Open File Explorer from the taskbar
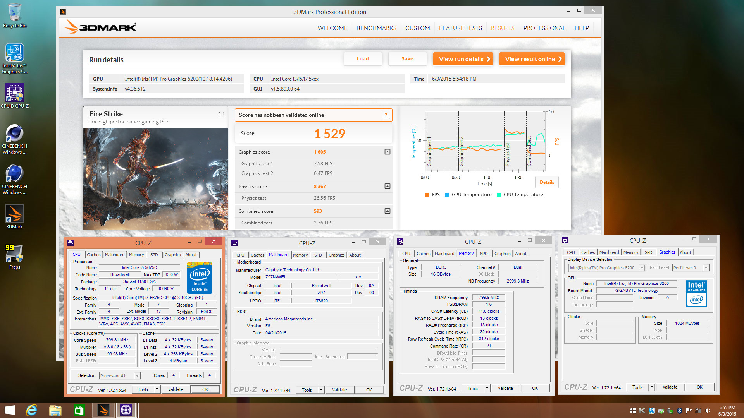Screen dimensions: 744x418 pos(55,410)
